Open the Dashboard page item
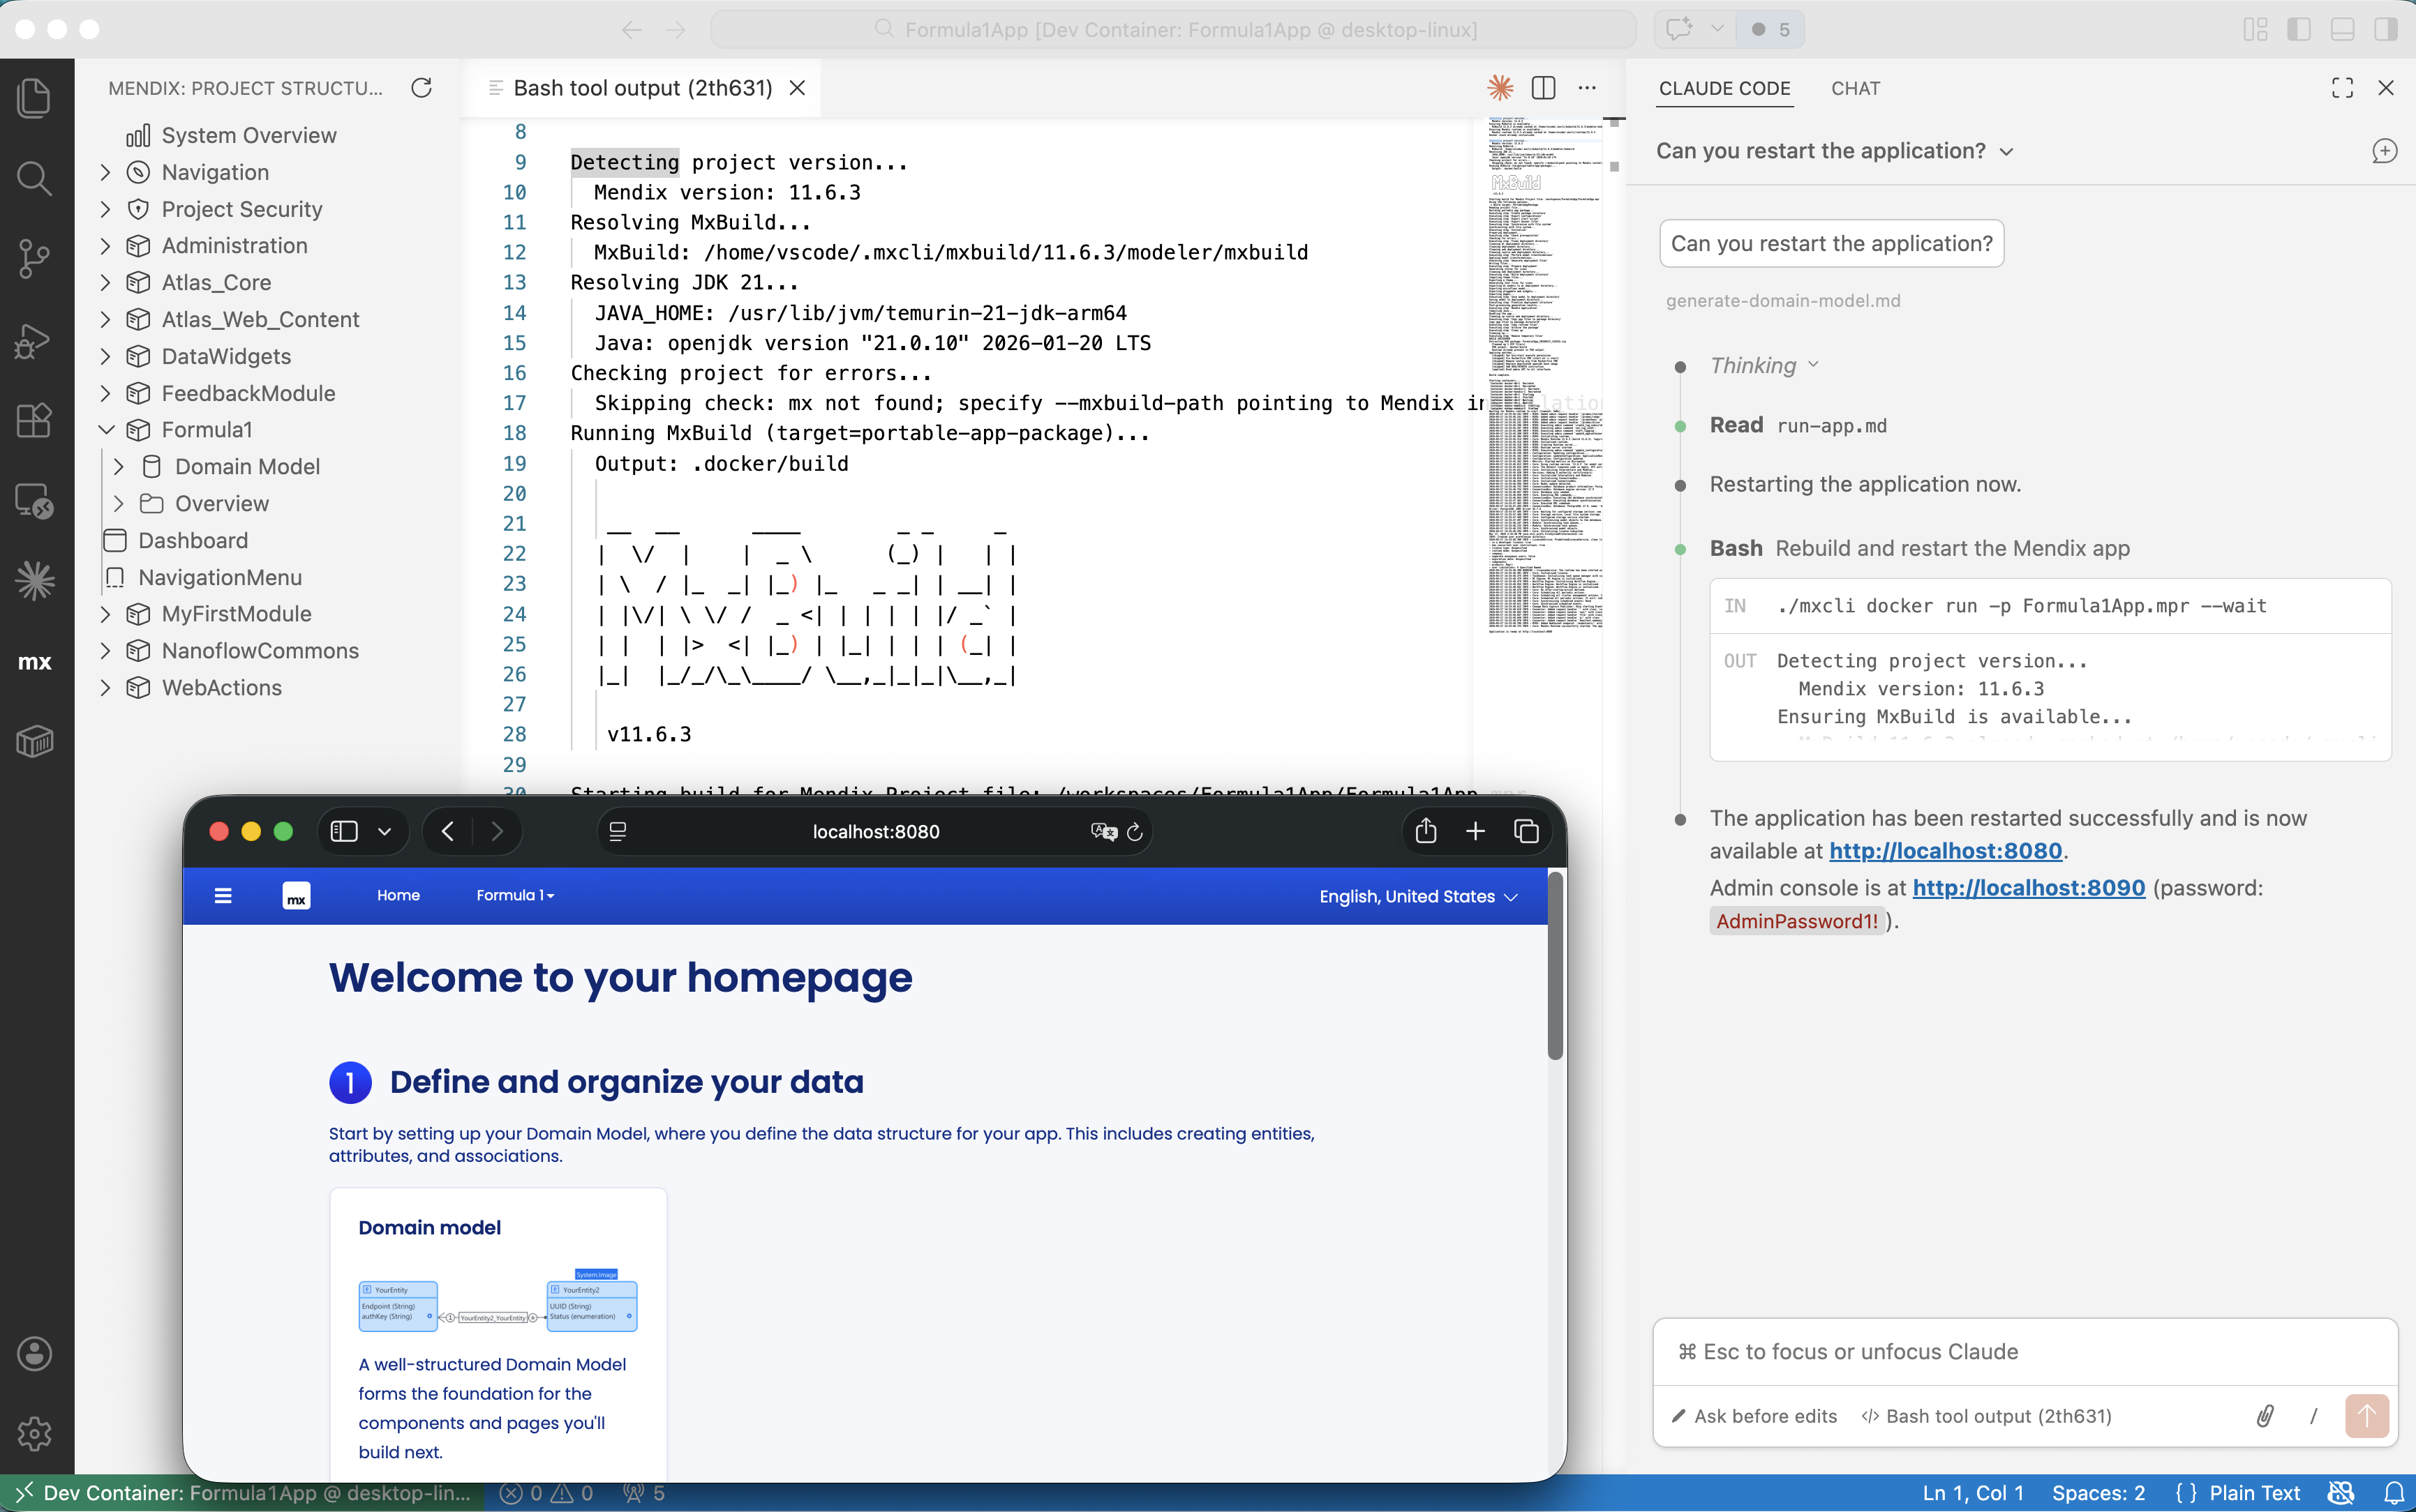The image size is (2416, 1512). point(193,541)
